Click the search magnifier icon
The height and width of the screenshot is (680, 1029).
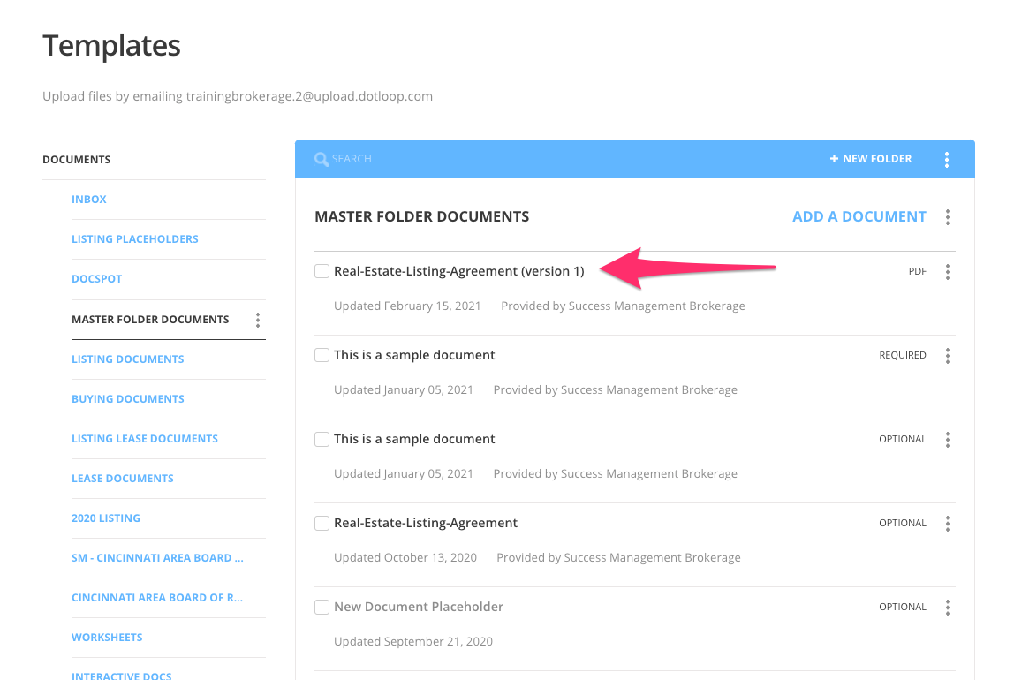pos(322,158)
